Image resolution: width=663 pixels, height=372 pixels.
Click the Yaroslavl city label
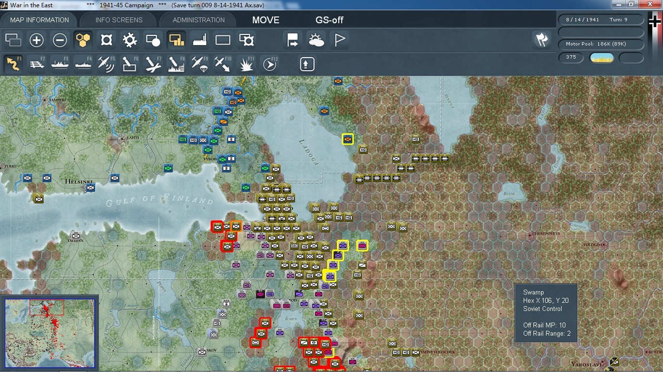tap(587, 364)
